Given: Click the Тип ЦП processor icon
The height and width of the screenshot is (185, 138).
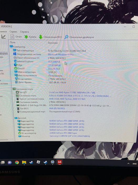Looking at the screenshot, I should (17, 92).
